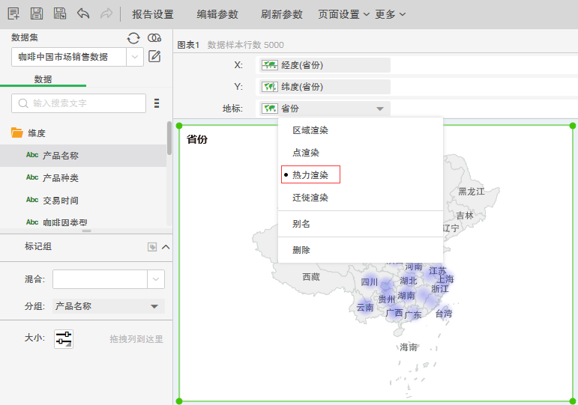Click the 刷新参数 button
The height and width of the screenshot is (405, 578).
[282, 14]
